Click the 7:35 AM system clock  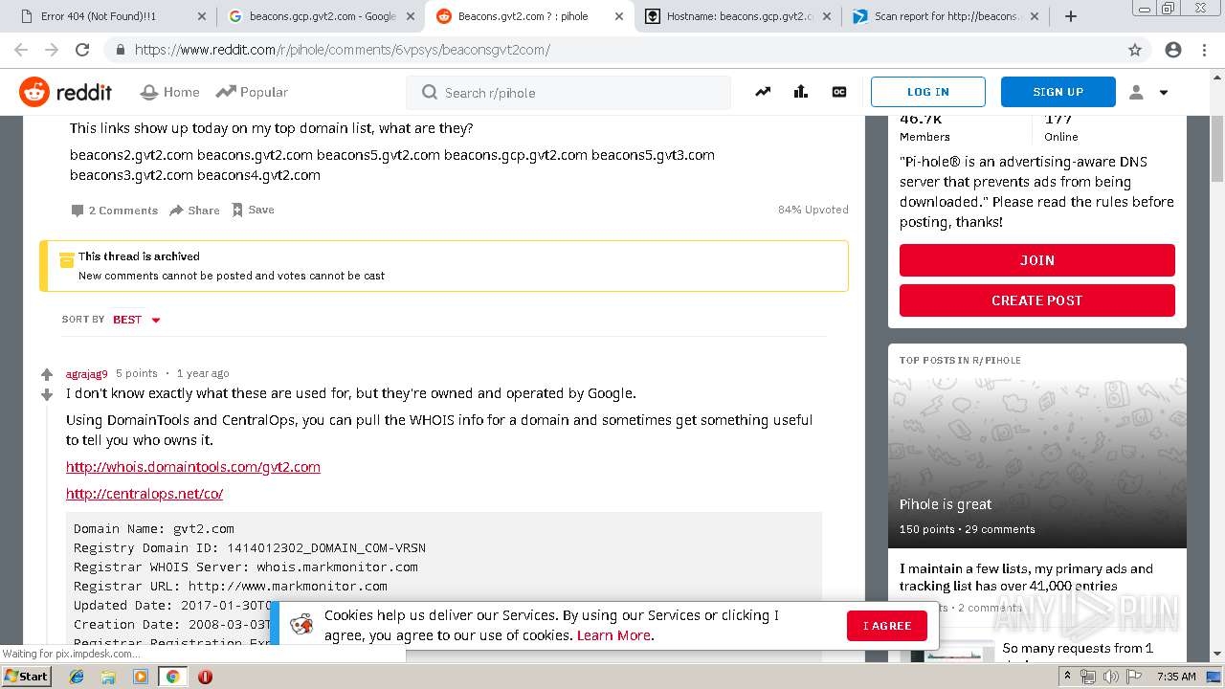click(x=1176, y=677)
